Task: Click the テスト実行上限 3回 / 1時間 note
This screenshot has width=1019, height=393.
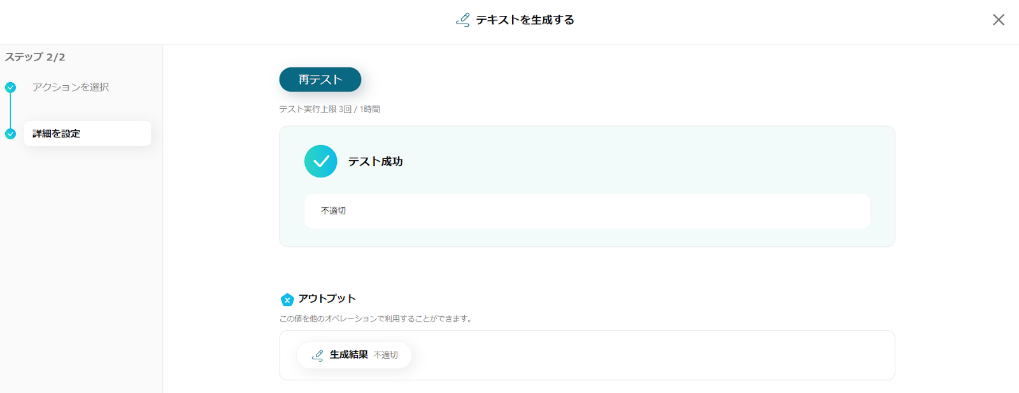Action: [x=329, y=109]
